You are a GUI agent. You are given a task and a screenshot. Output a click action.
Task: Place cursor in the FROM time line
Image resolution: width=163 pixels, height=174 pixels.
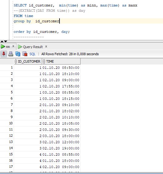tap(23, 16)
